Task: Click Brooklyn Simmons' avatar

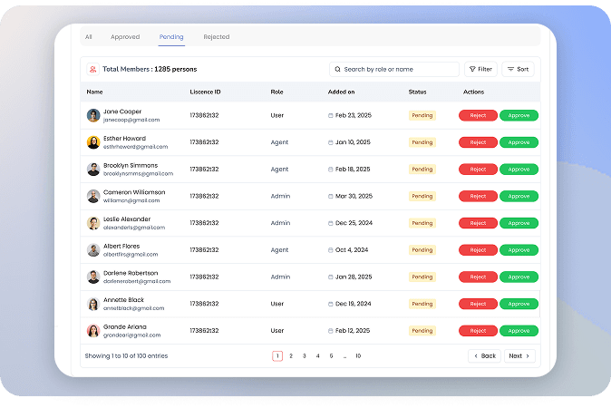Action: 93,170
